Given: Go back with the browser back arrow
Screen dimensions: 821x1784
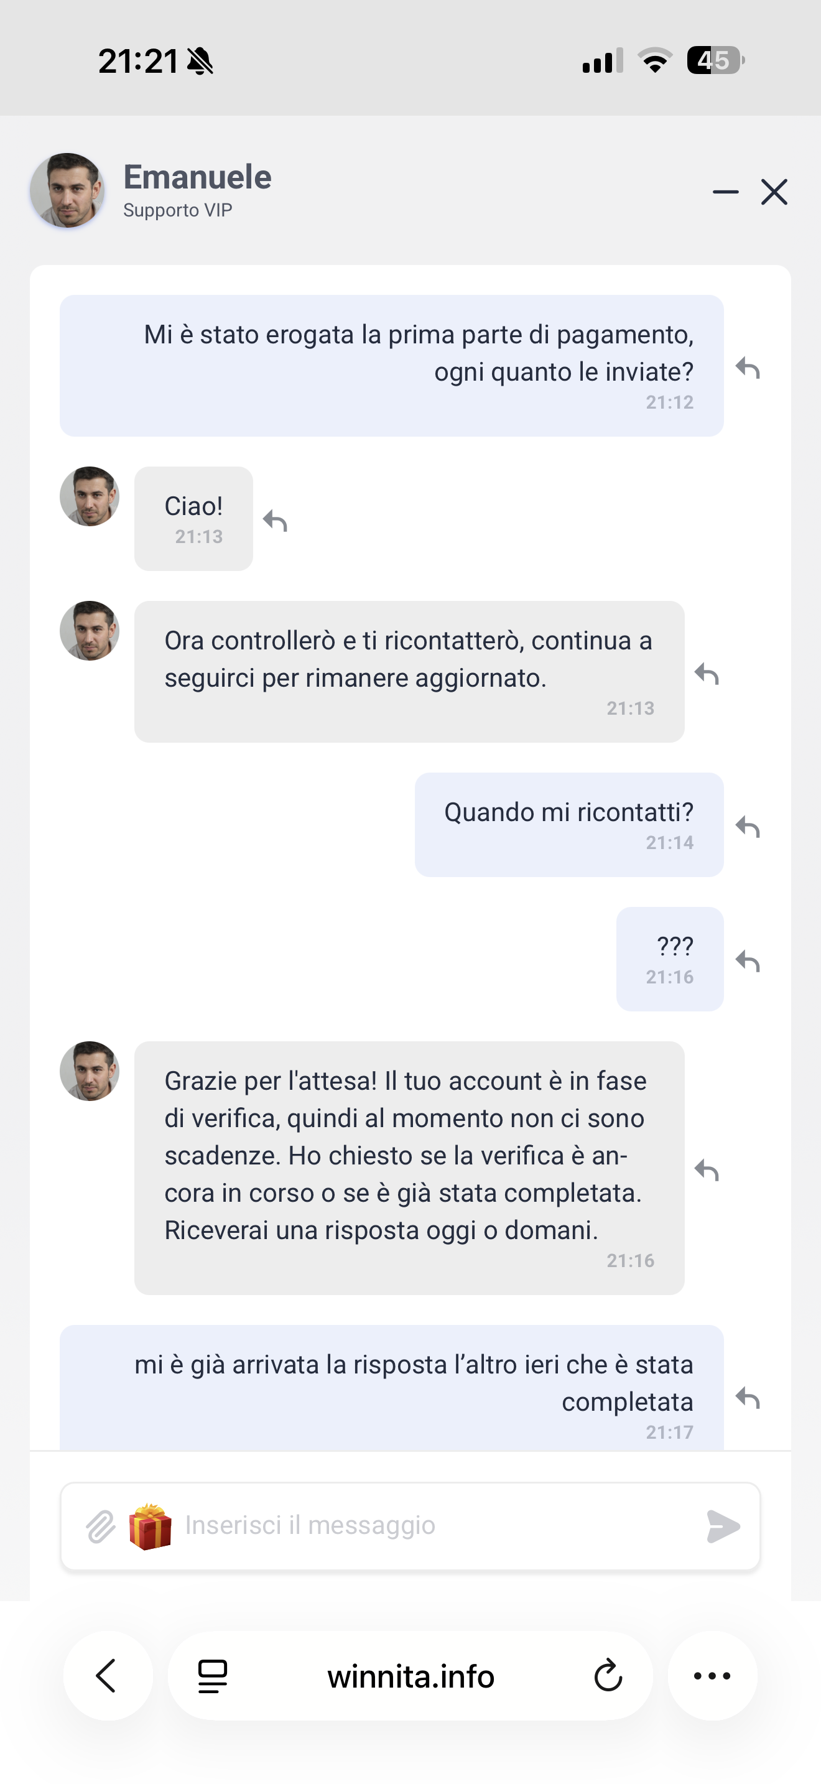Looking at the screenshot, I should (x=108, y=1676).
